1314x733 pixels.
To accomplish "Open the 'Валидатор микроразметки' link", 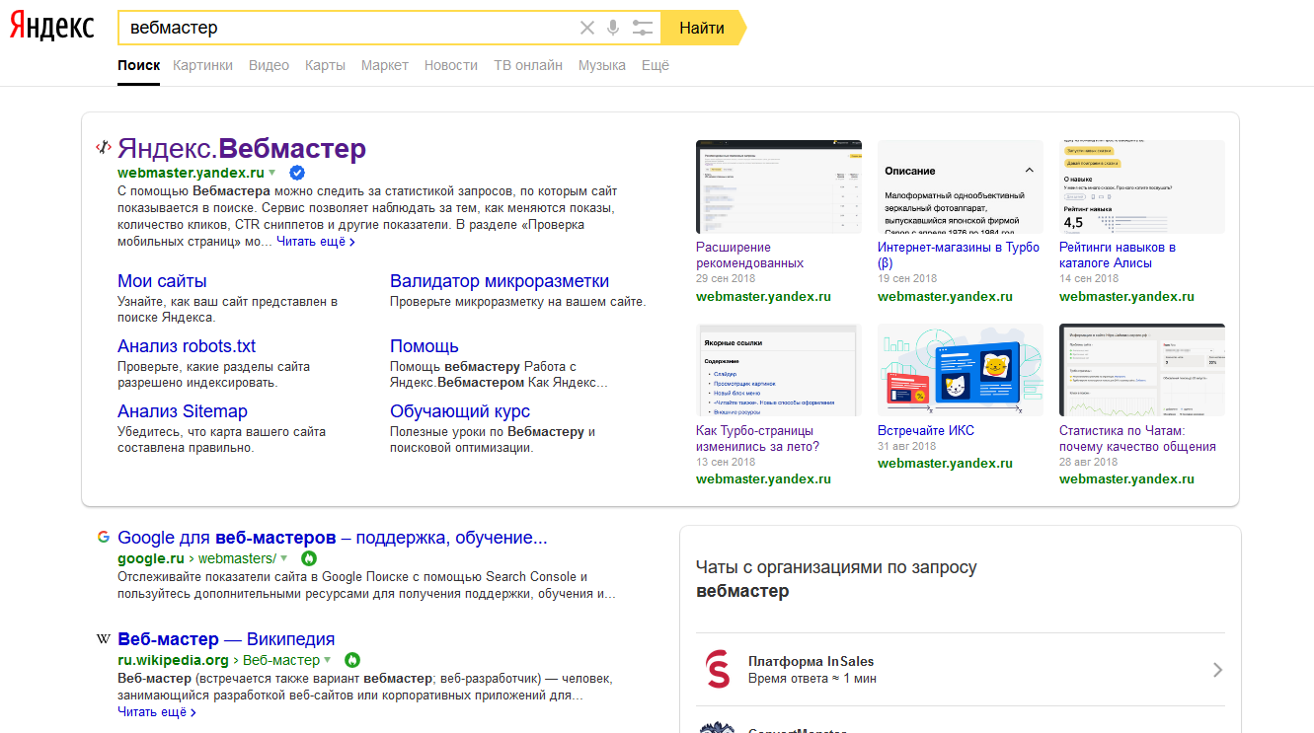I will [x=499, y=281].
